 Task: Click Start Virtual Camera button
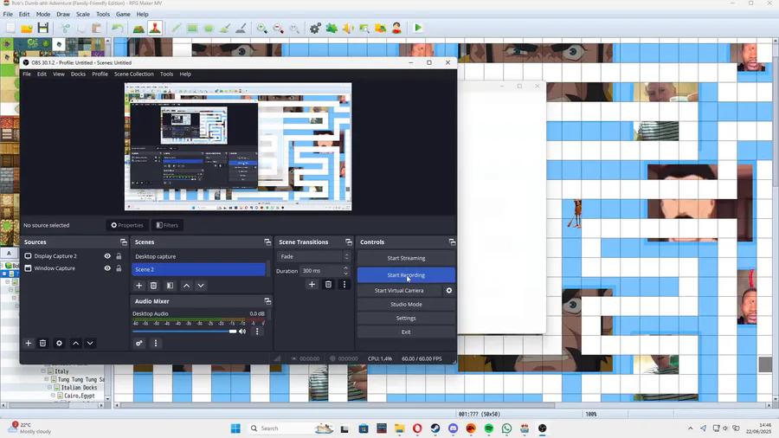pos(399,291)
